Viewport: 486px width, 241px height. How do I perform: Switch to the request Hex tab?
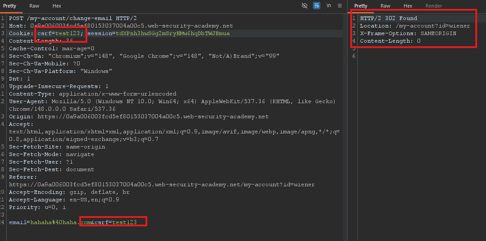tap(57, 6)
